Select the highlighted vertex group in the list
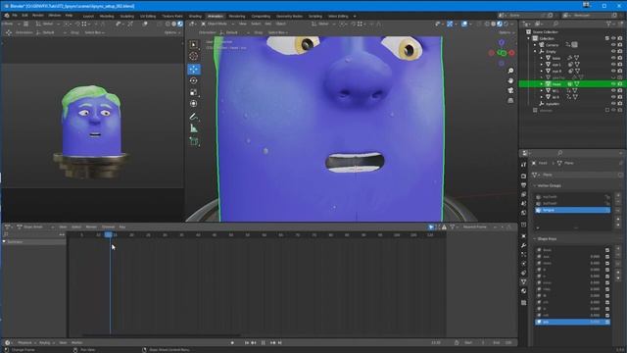Screen dimensions: 627x353 (572, 210)
